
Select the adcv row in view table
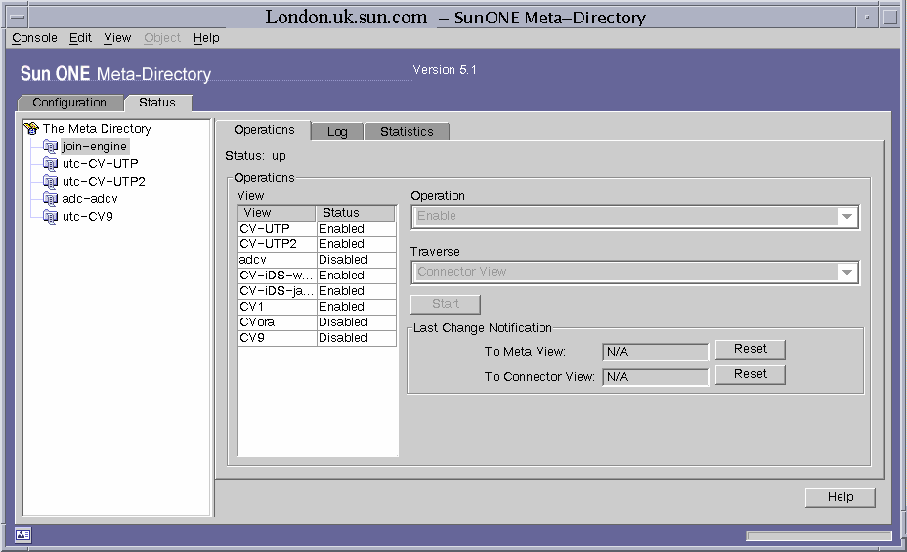coord(317,260)
